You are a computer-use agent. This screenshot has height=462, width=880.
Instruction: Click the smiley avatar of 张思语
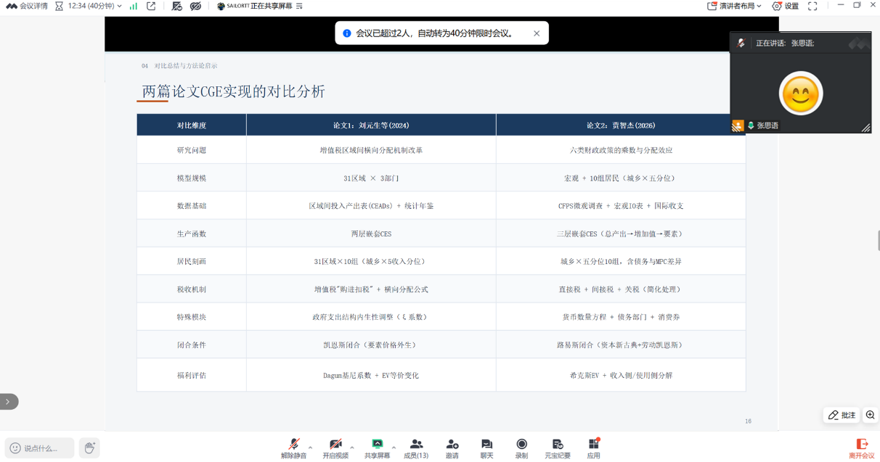pos(801,94)
